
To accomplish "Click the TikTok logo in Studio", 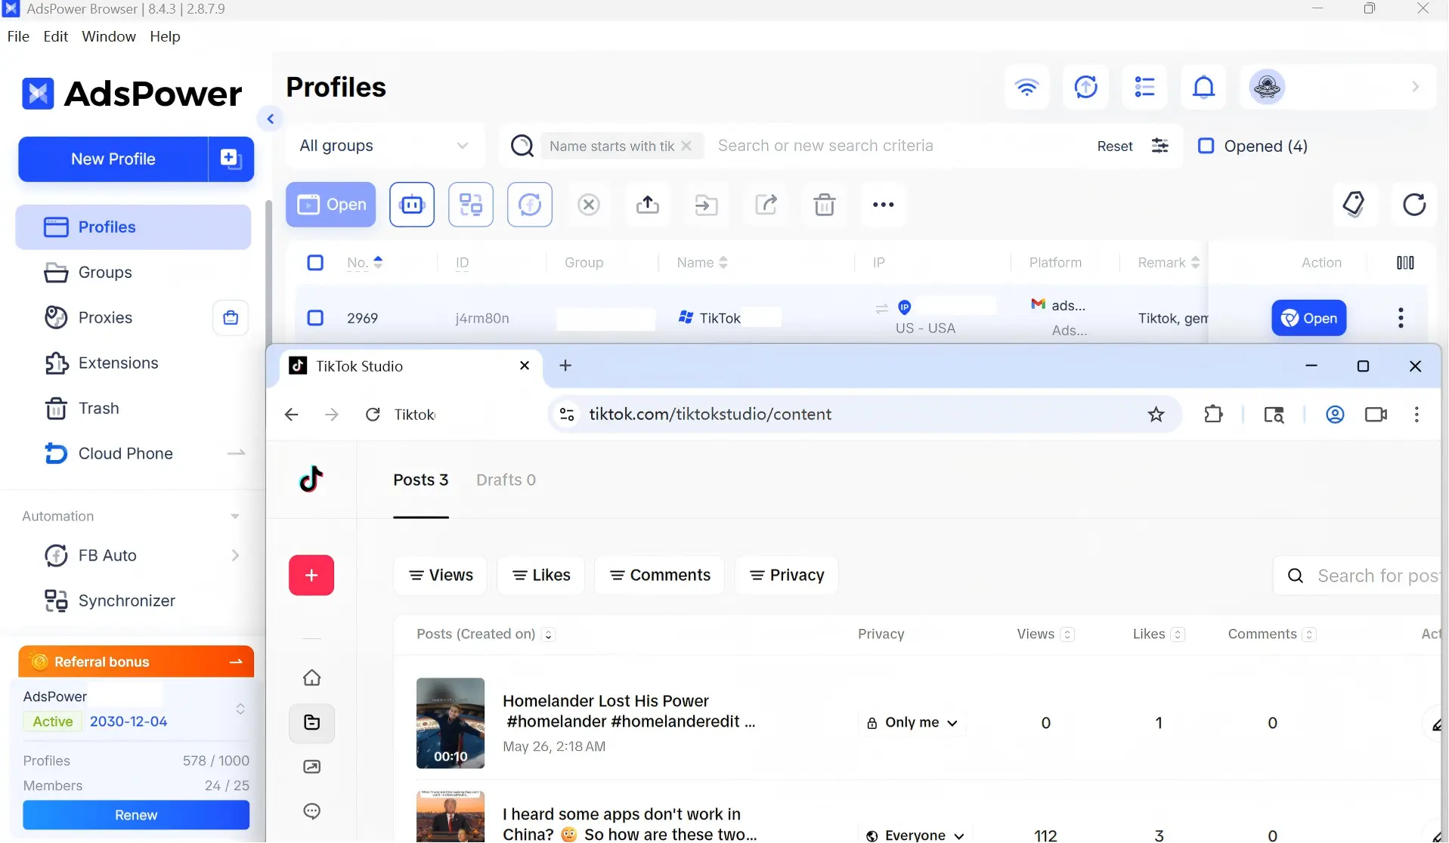I will (x=311, y=479).
